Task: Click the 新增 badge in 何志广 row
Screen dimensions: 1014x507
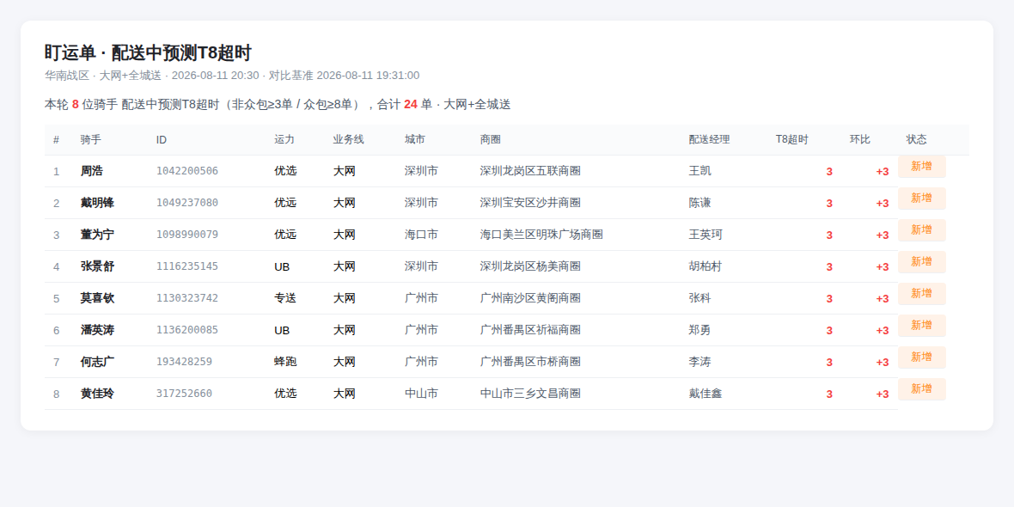Action: pos(921,357)
